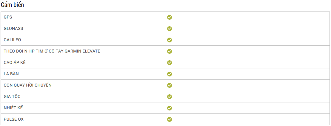Select the GALILEO row checkmark icon
This screenshot has height=126, width=331.
169,40
